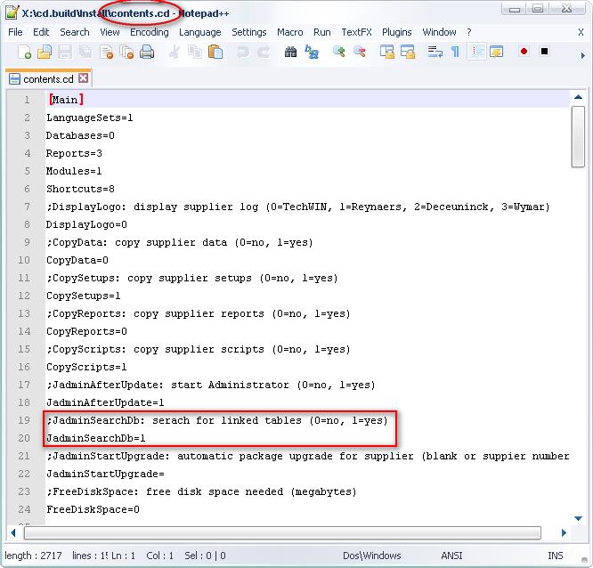Viewport: 593px width, 568px height.
Task: Toggle synchronize horizontal scrolling icon
Action: point(408,52)
